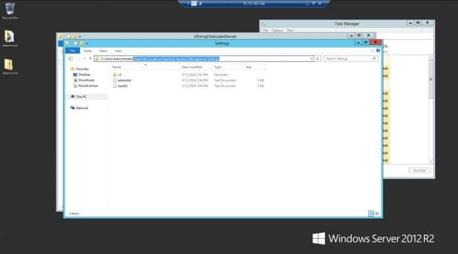Select Network in navigation pane

pos(79,108)
